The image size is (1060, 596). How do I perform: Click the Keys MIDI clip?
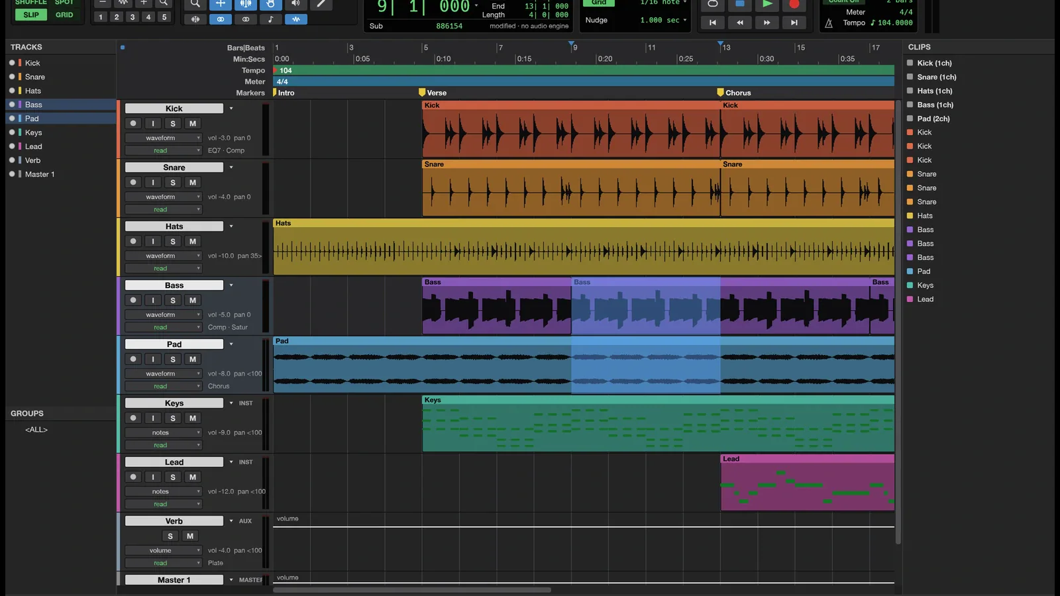pos(659,424)
